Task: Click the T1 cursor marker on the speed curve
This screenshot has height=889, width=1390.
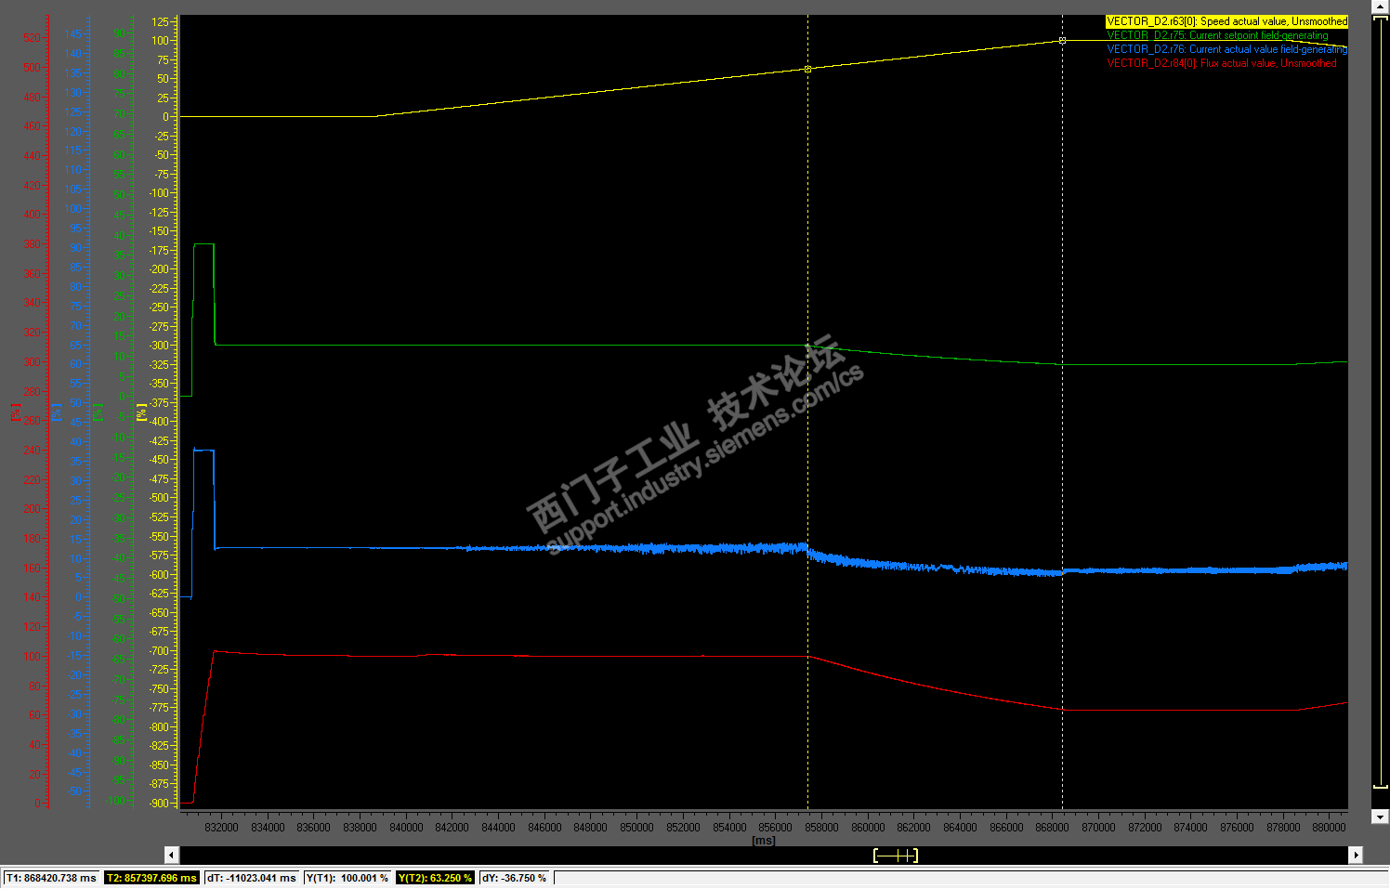Action: [x=1062, y=41]
